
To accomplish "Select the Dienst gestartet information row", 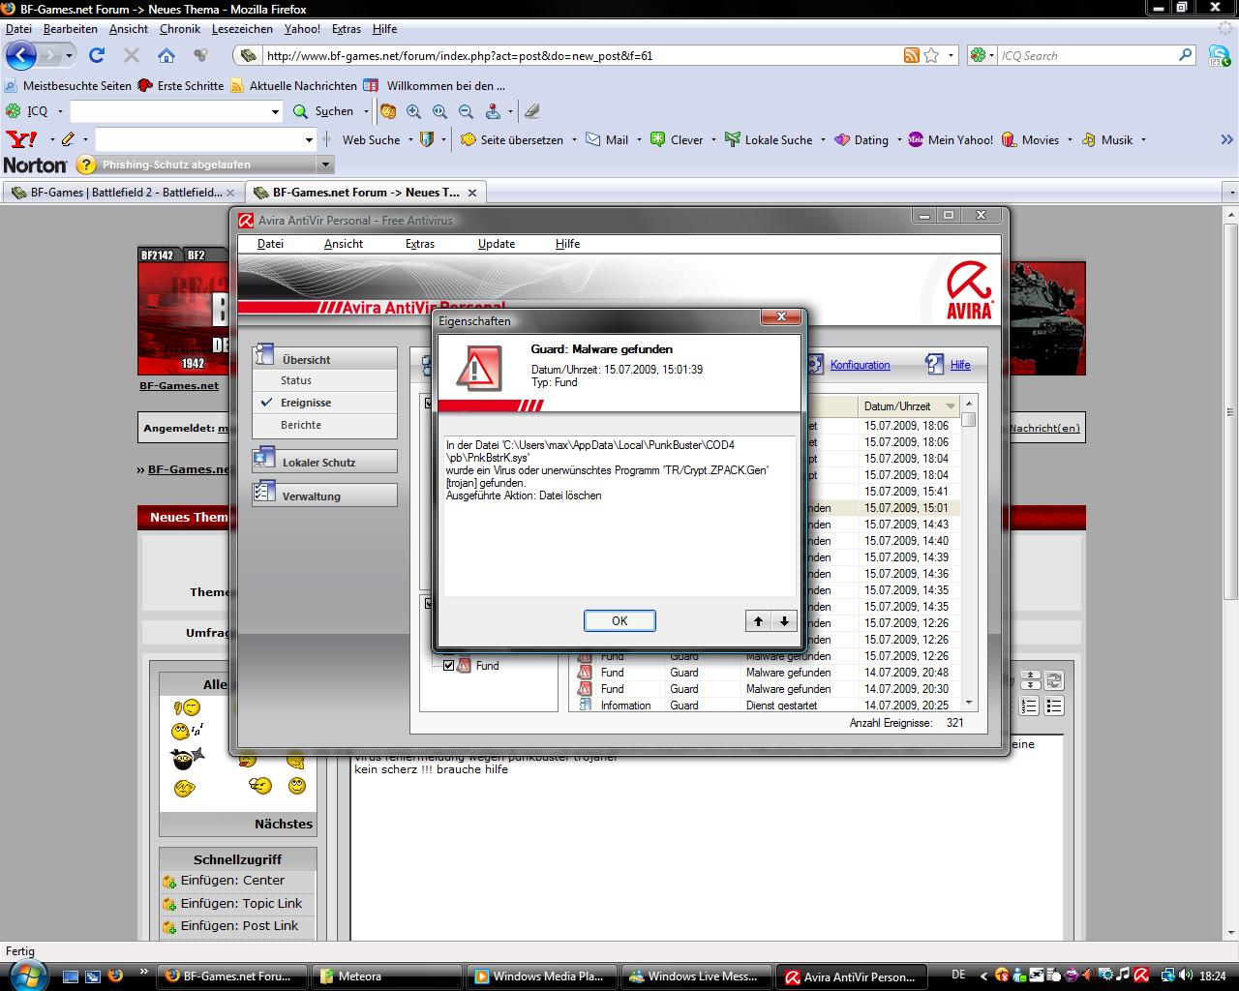I will [x=764, y=706].
